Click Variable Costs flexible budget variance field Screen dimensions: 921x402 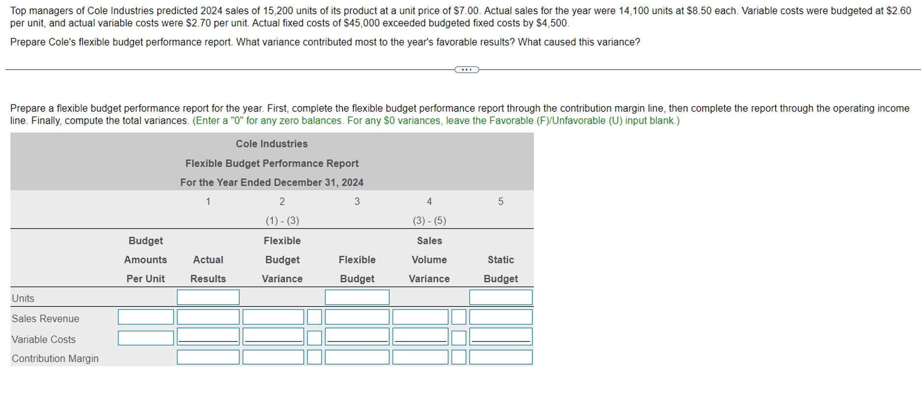[273, 338]
